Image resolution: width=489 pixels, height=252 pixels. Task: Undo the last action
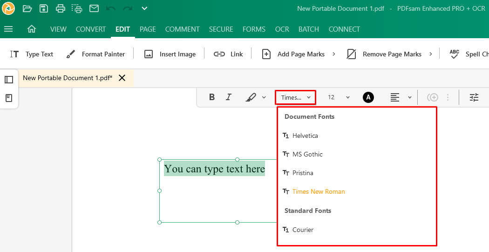111,9
